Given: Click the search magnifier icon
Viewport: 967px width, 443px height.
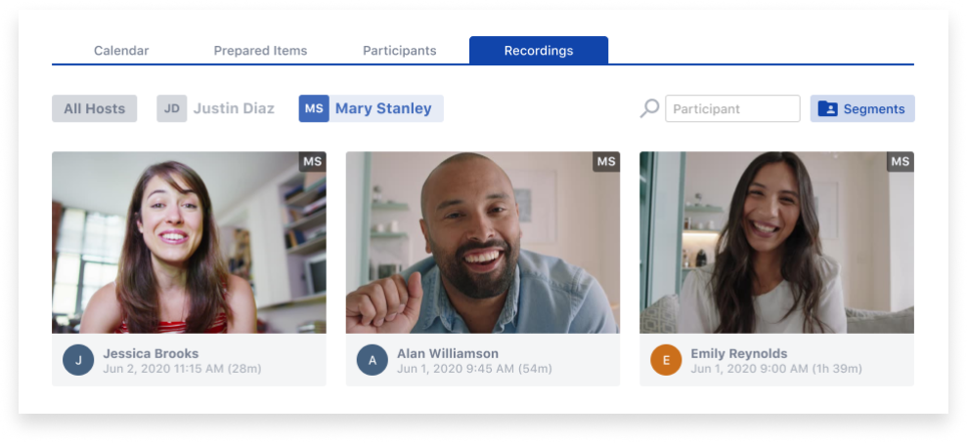Looking at the screenshot, I should tap(649, 109).
